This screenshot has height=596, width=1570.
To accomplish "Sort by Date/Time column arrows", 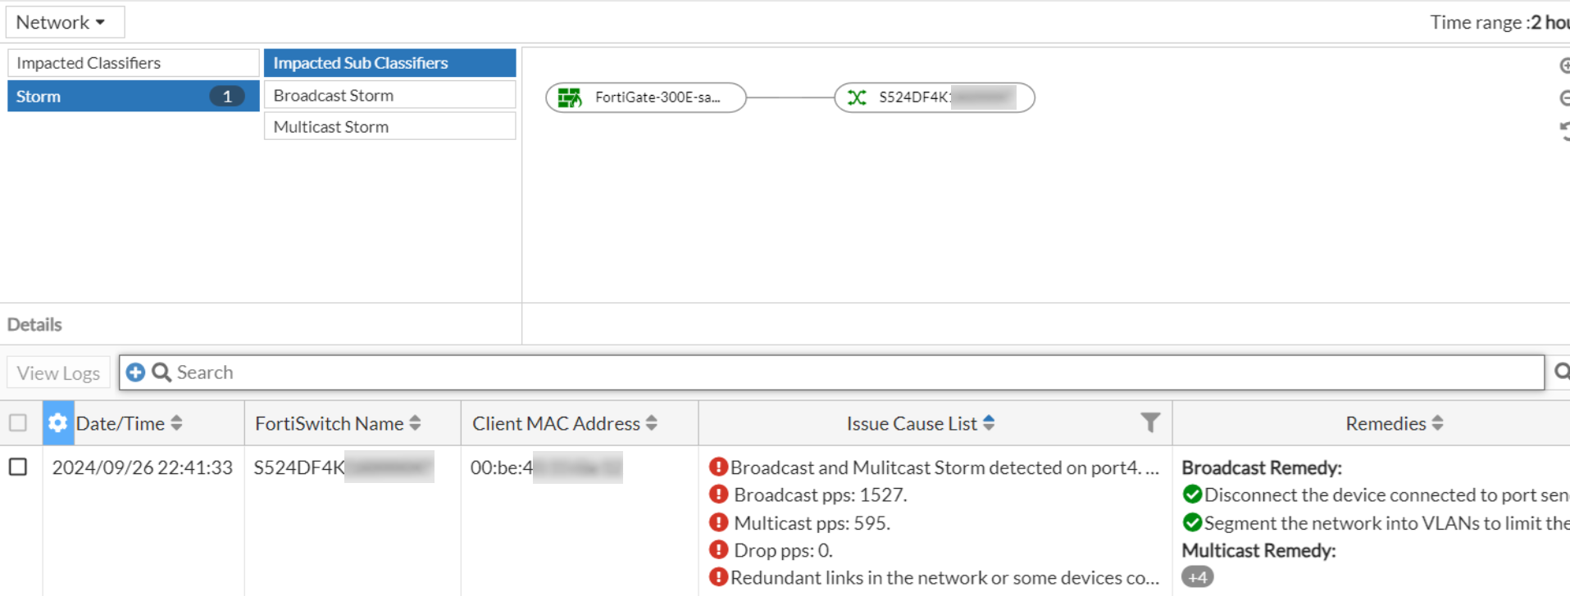I will [x=176, y=423].
